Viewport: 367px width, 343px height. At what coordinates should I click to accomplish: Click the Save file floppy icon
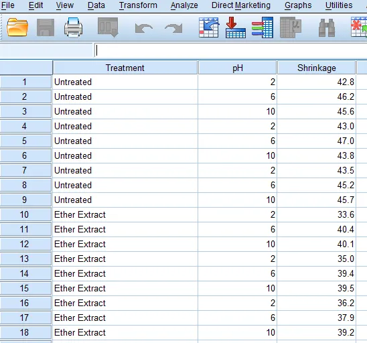click(x=46, y=27)
